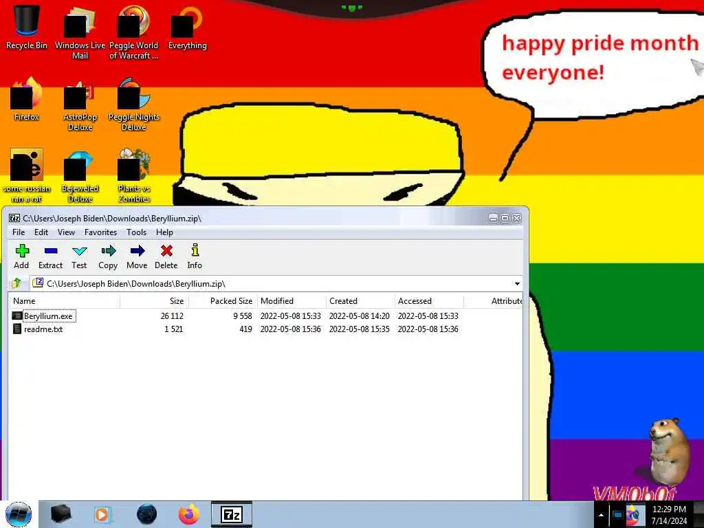This screenshot has width=704, height=528.
Task: Open the Edit menu
Action: pos(41,232)
